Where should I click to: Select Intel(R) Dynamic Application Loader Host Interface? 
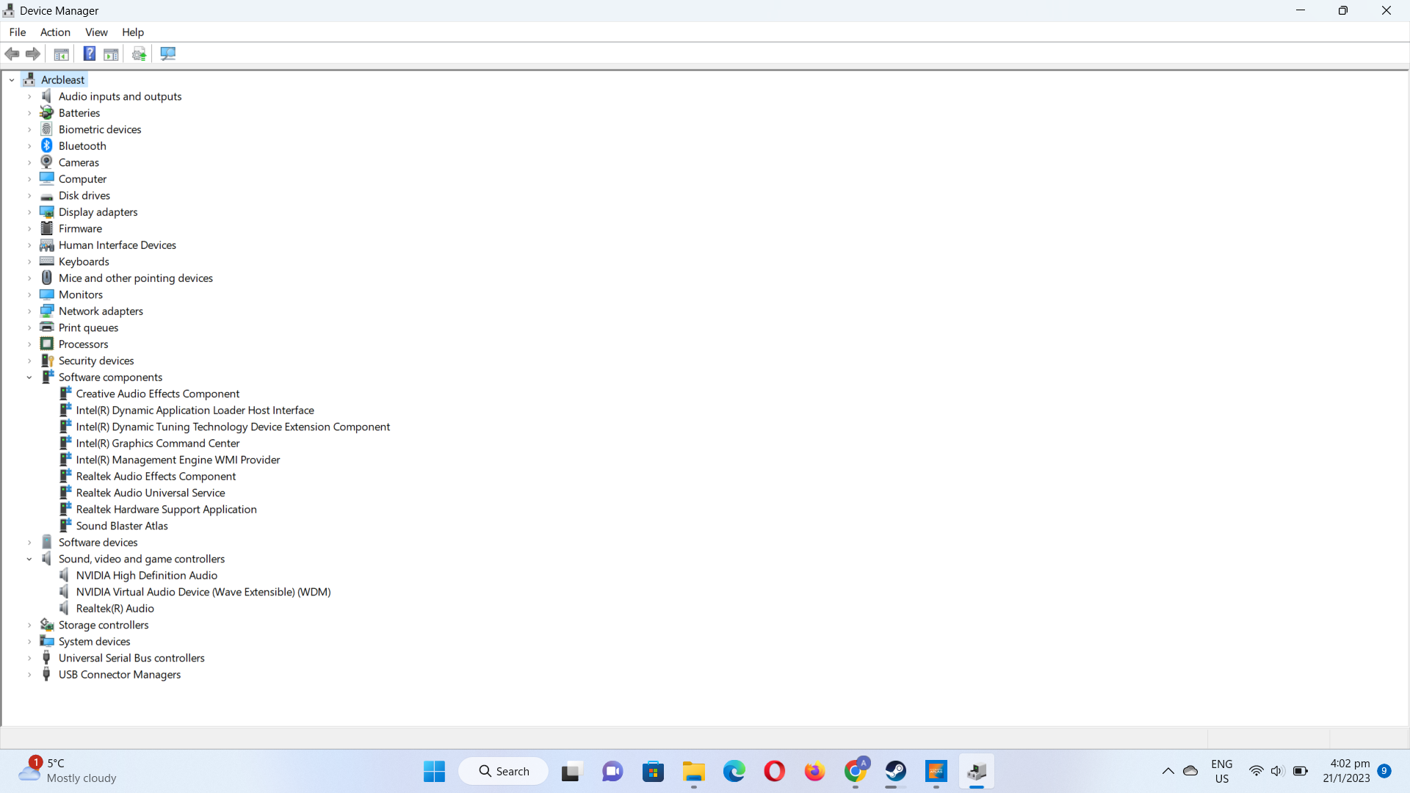(x=195, y=410)
